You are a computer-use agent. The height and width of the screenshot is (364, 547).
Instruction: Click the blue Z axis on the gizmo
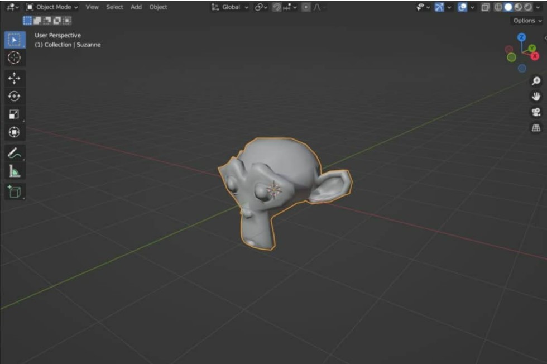(x=521, y=37)
